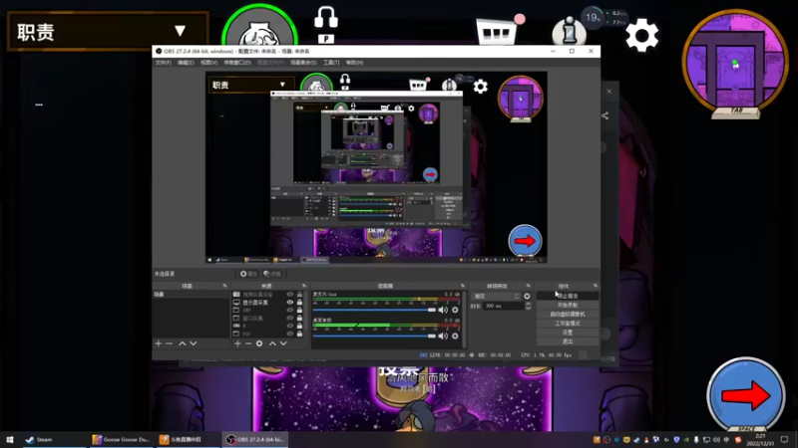
Task: Toggle lock on the 视频采集设备 source
Action: (299, 295)
